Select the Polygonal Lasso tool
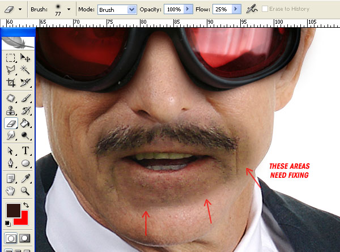The height and width of the screenshot is (252, 340). pyautogui.click(x=11, y=70)
